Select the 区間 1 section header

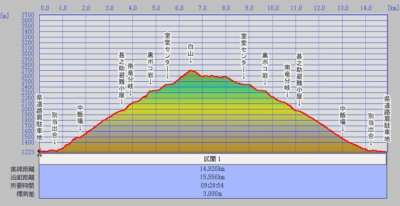(x=213, y=159)
